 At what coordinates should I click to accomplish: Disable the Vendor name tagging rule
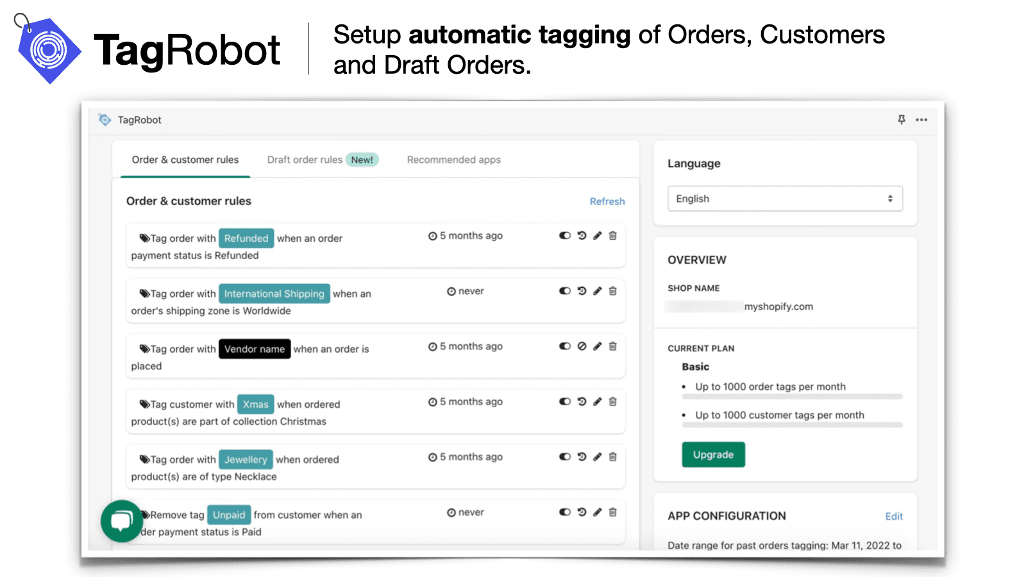[565, 346]
